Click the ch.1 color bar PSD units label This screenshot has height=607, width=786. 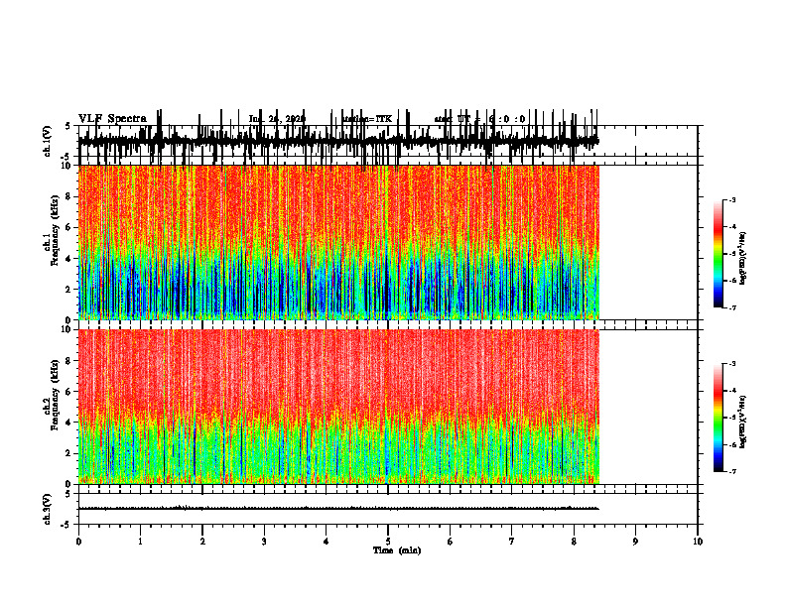click(x=743, y=258)
